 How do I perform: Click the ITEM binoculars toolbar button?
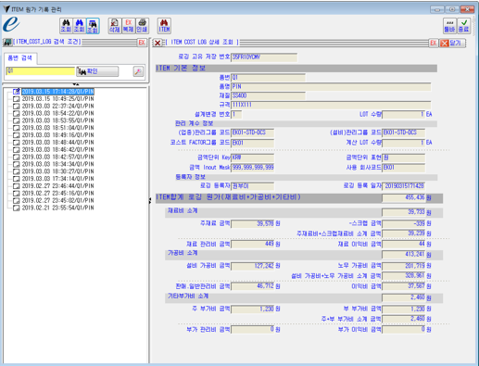164,26
